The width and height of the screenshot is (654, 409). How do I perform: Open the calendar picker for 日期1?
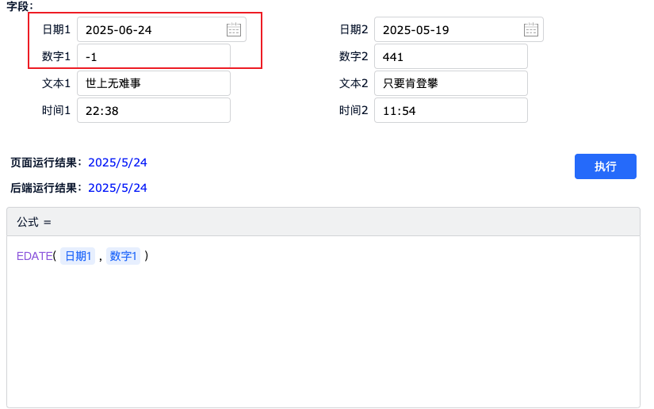234,30
